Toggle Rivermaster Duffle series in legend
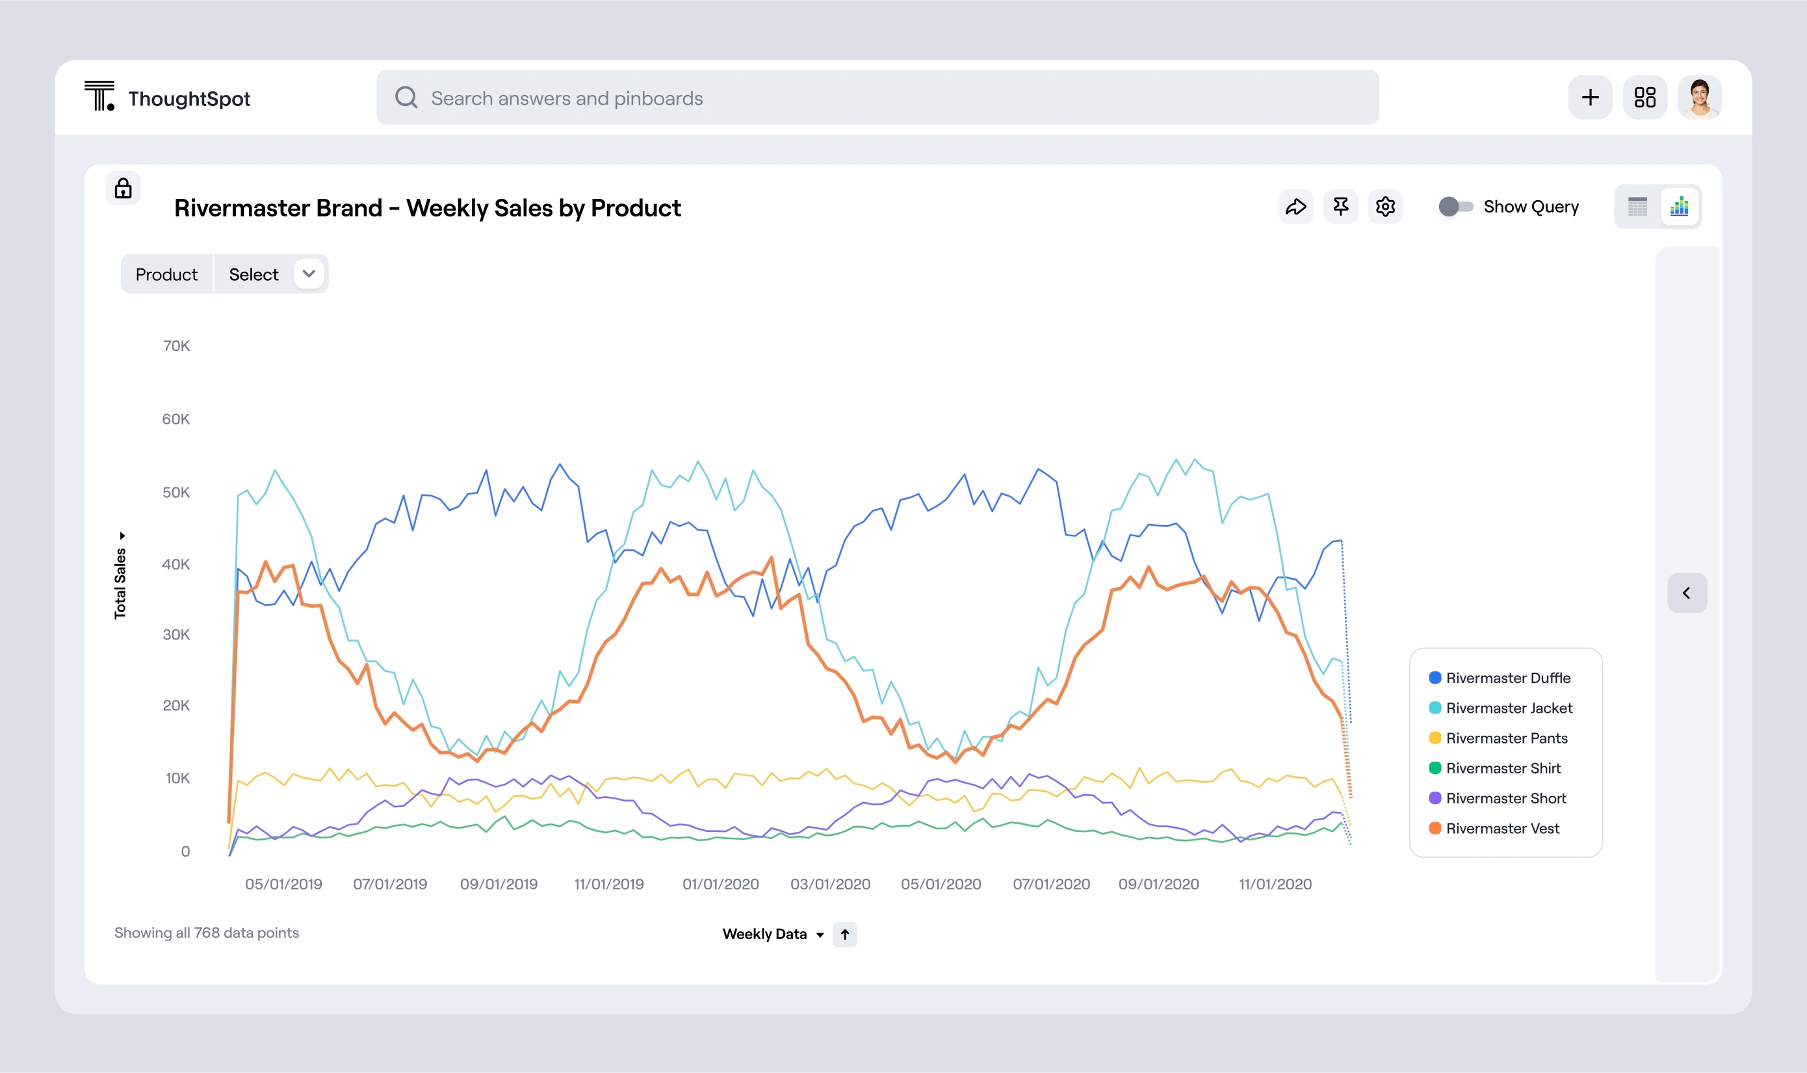The width and height of the screenshot is (1807, 1073). (1507, 679)
